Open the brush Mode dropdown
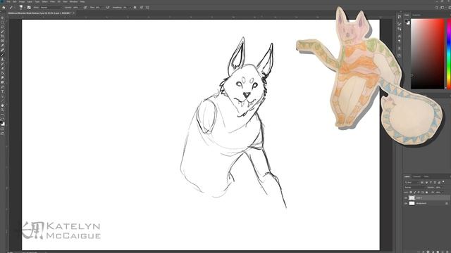The image size is (451, 253). 51,8
